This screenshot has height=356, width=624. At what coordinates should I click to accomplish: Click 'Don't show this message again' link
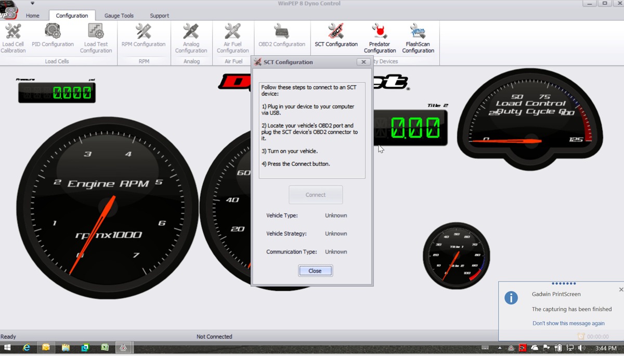coord(568,323)
